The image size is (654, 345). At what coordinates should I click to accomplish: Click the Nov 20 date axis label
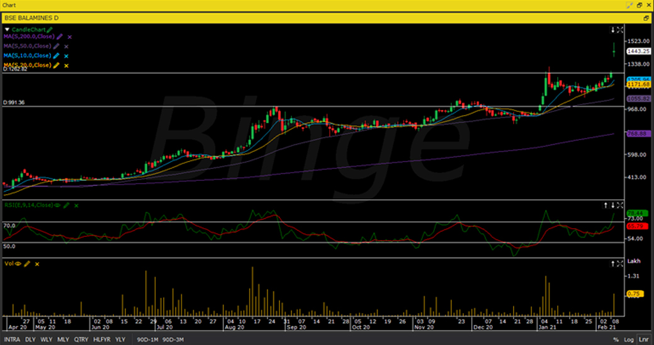(424, 327)
